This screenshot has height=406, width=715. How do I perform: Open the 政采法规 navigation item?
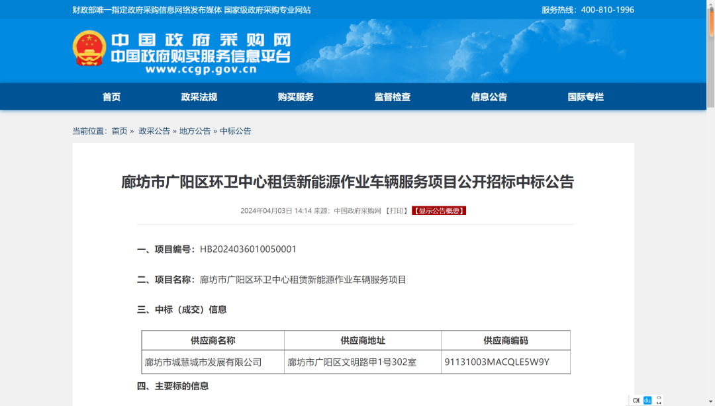click(199, 97)
